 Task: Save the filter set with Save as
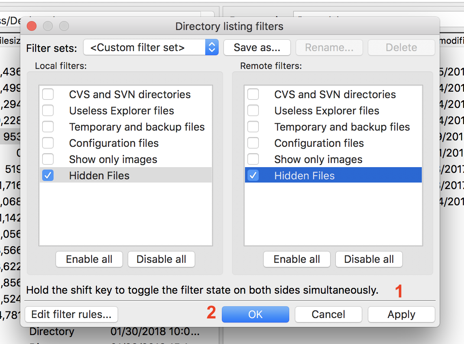coord(257,47)
